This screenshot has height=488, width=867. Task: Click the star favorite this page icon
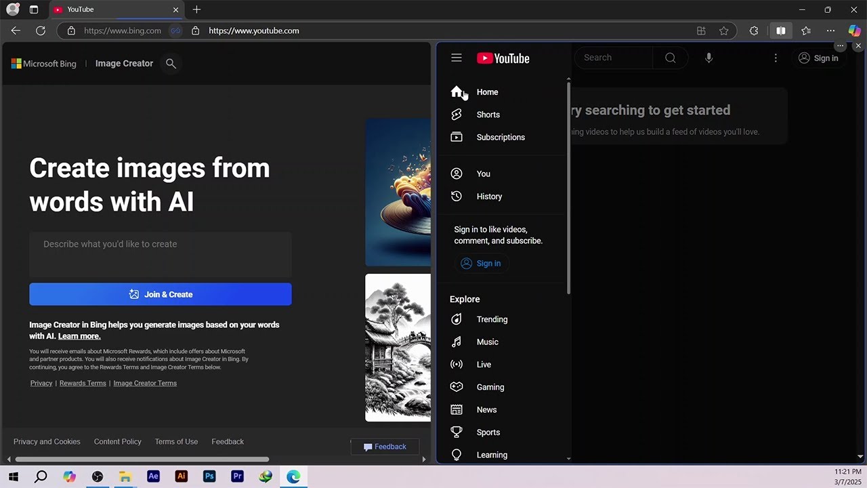click(x=724, y=30)
